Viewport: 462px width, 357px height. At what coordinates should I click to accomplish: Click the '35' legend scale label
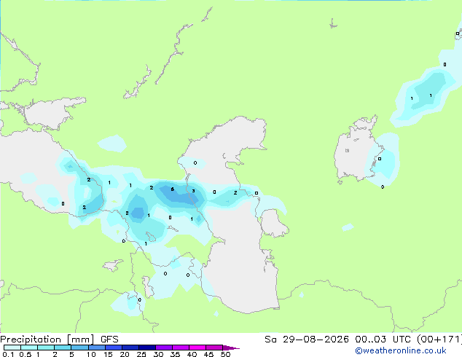coord(175,354)
